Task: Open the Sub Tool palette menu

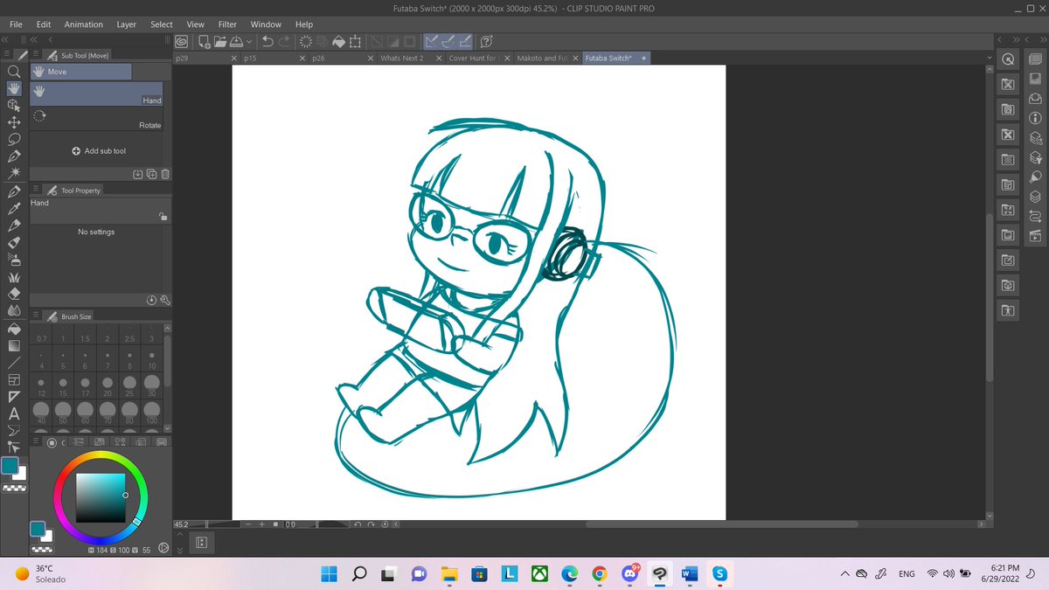Action: [x=35, y=54]
